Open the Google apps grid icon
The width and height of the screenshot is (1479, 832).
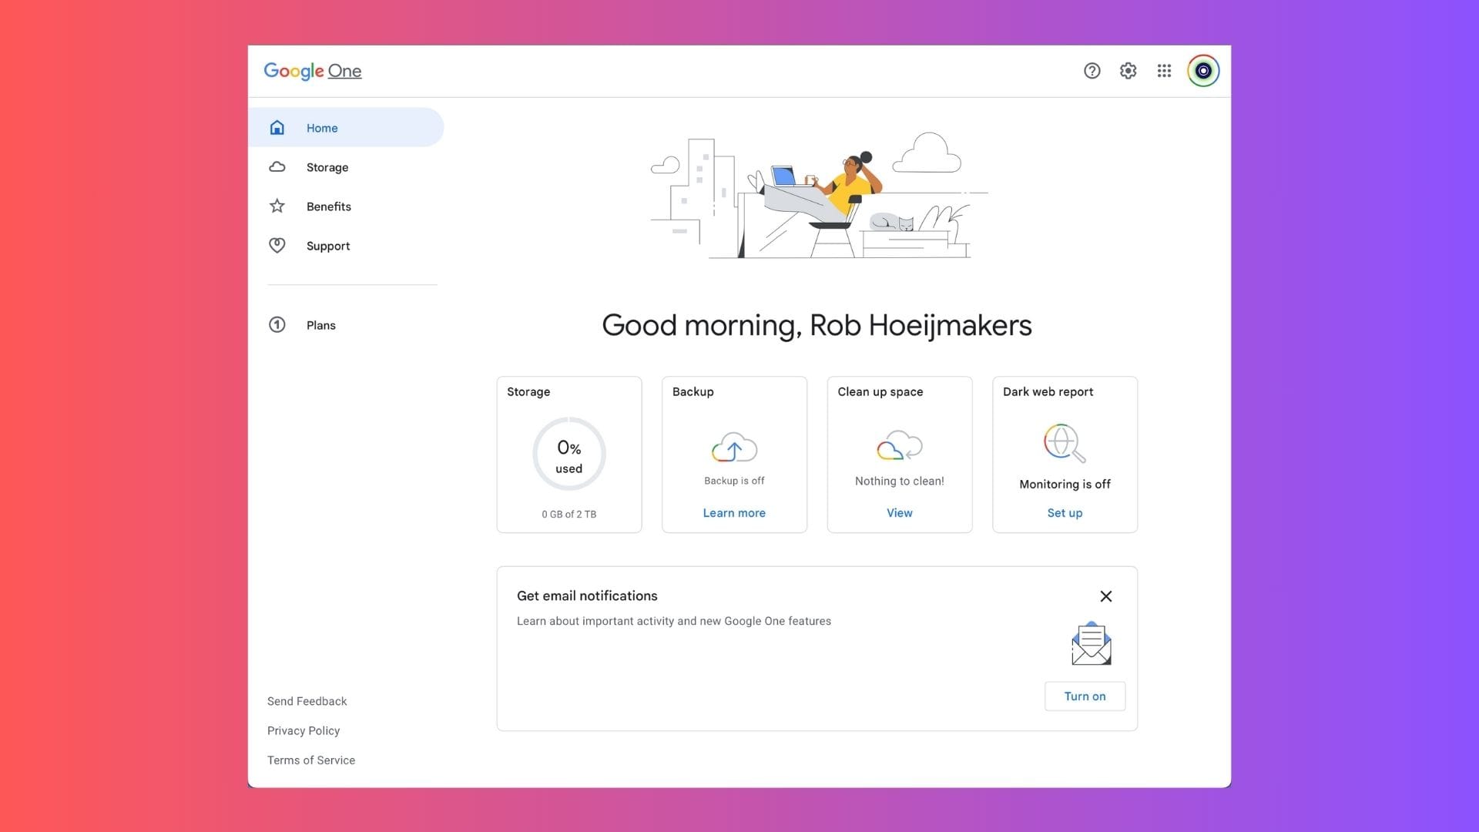coord(1164,71)
